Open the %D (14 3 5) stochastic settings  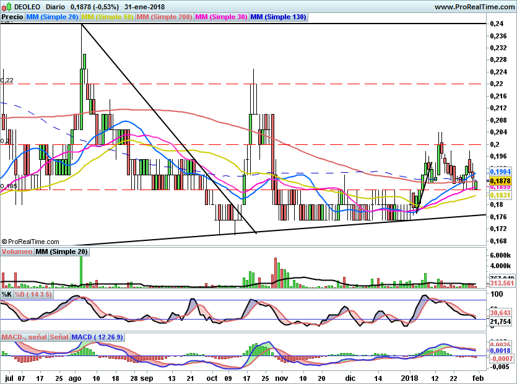(x=33, y=294)
